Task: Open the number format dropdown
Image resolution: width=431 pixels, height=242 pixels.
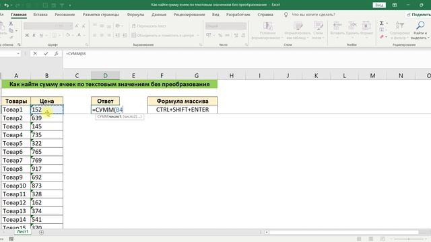Action: coord(244,26)
